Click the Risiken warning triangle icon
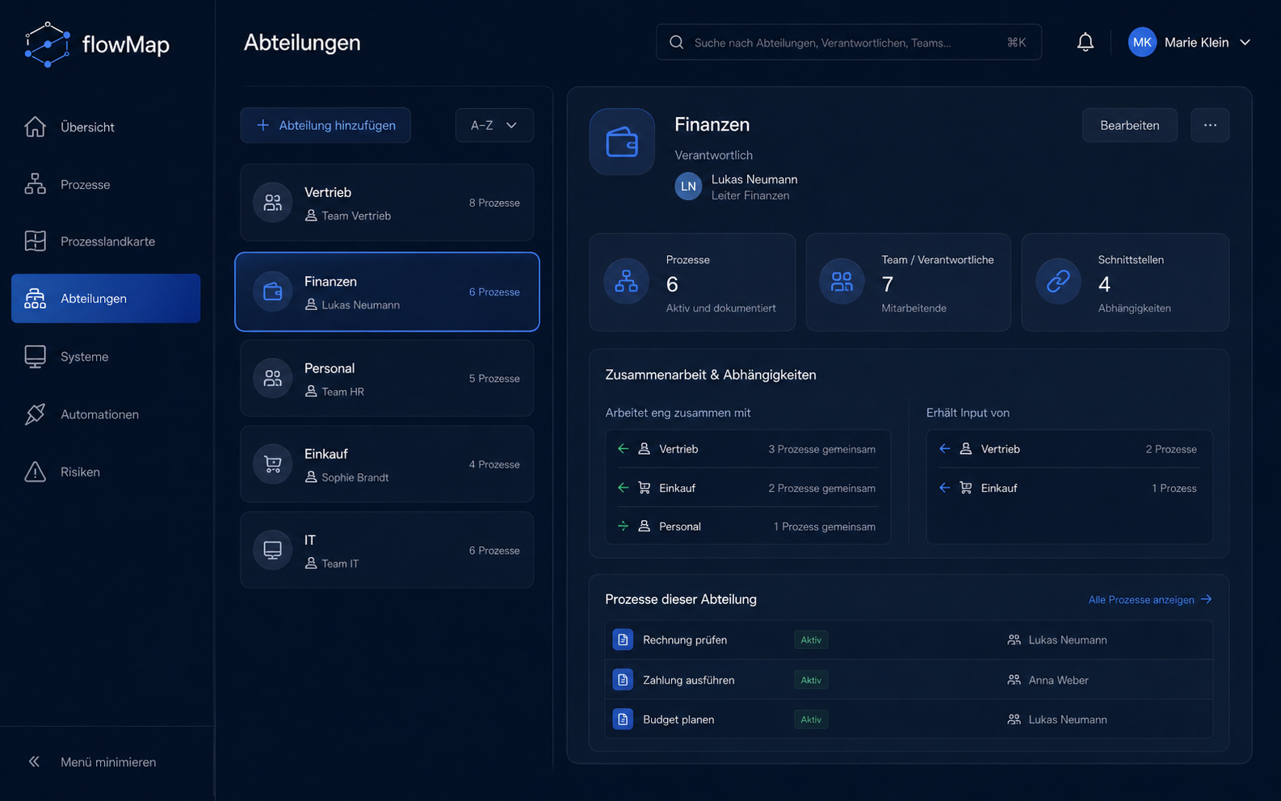This screenshot has width=1281, height=801. pos(35,472)
